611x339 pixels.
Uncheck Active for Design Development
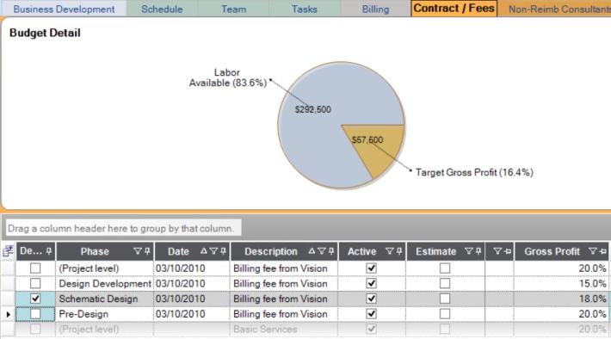pos(372,283)
